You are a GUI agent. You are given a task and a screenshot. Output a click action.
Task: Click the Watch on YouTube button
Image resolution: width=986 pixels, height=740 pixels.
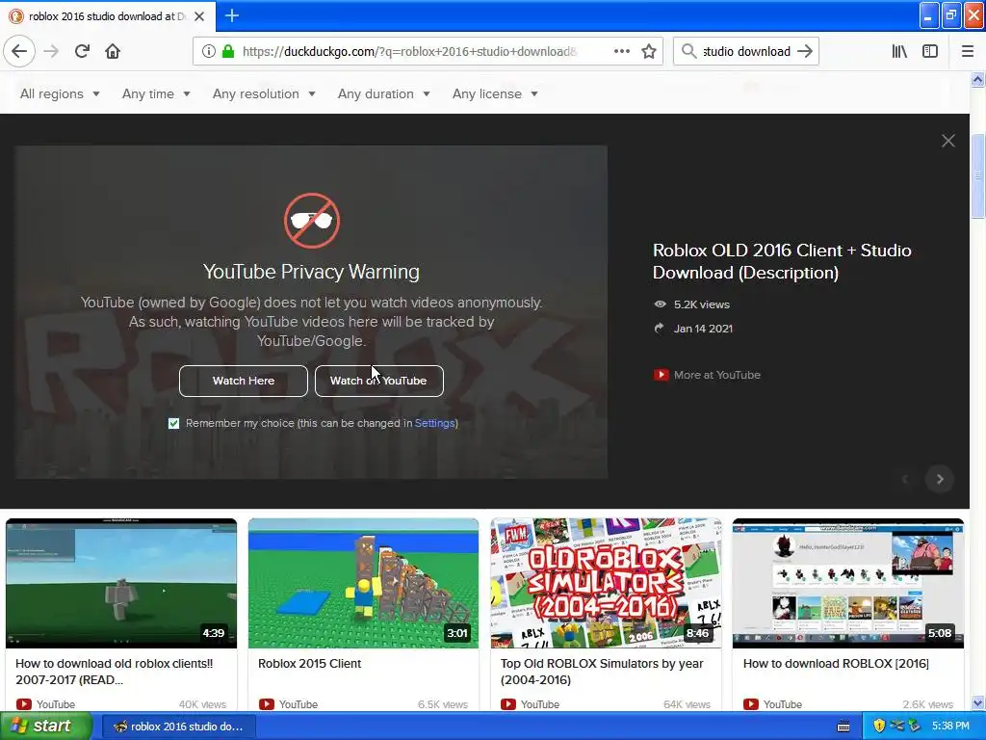pyautogui.click(x=379, y=381)
